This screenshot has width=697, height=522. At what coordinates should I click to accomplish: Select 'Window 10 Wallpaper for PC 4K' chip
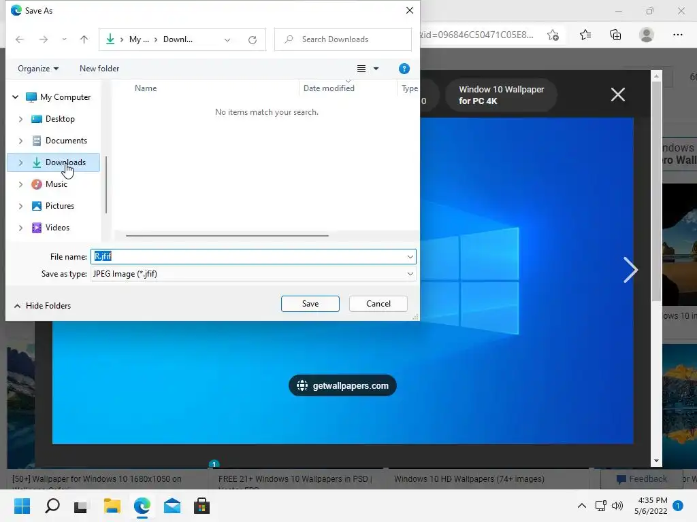(501, 95)
